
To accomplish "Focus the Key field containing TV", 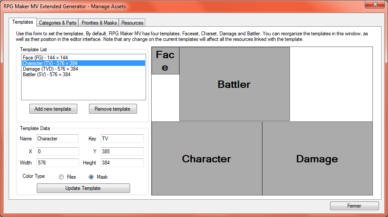I will [x=122, y=139].
